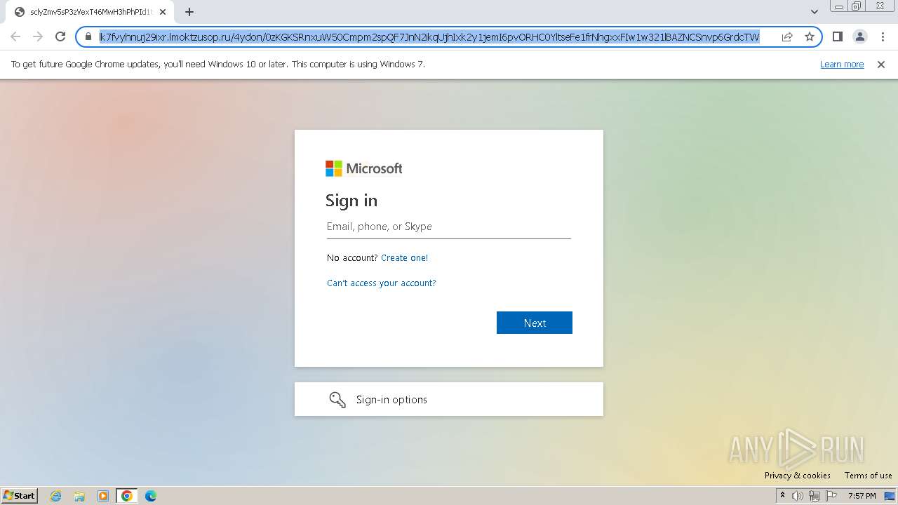Dismiss the Chrome update notification bar

point(881,64)
